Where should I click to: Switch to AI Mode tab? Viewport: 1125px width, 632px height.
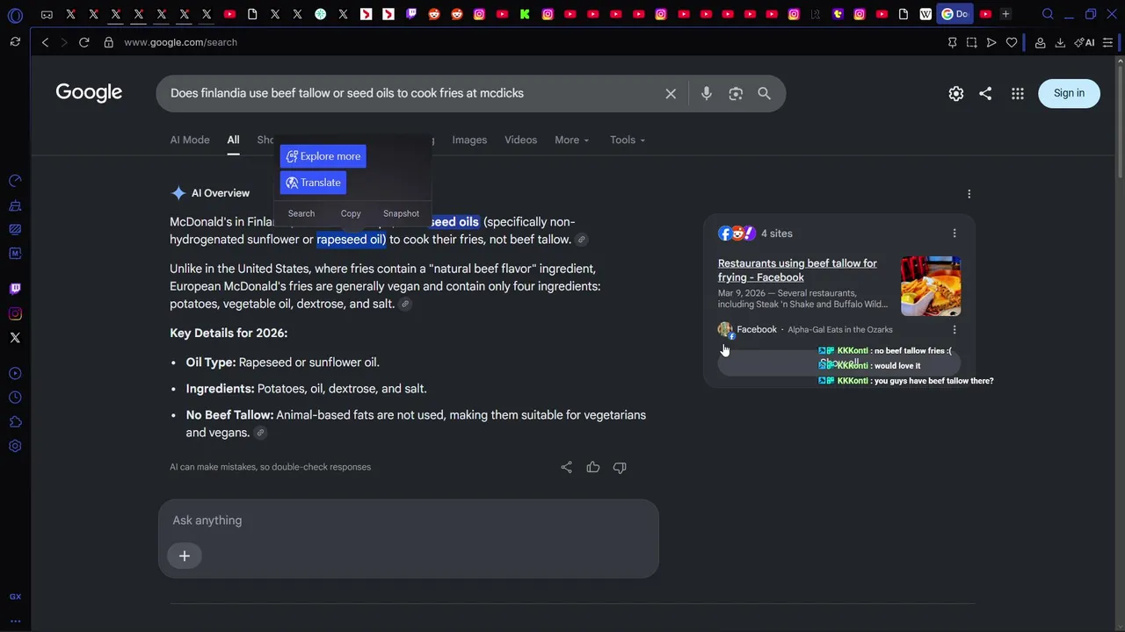click(190, 140)
